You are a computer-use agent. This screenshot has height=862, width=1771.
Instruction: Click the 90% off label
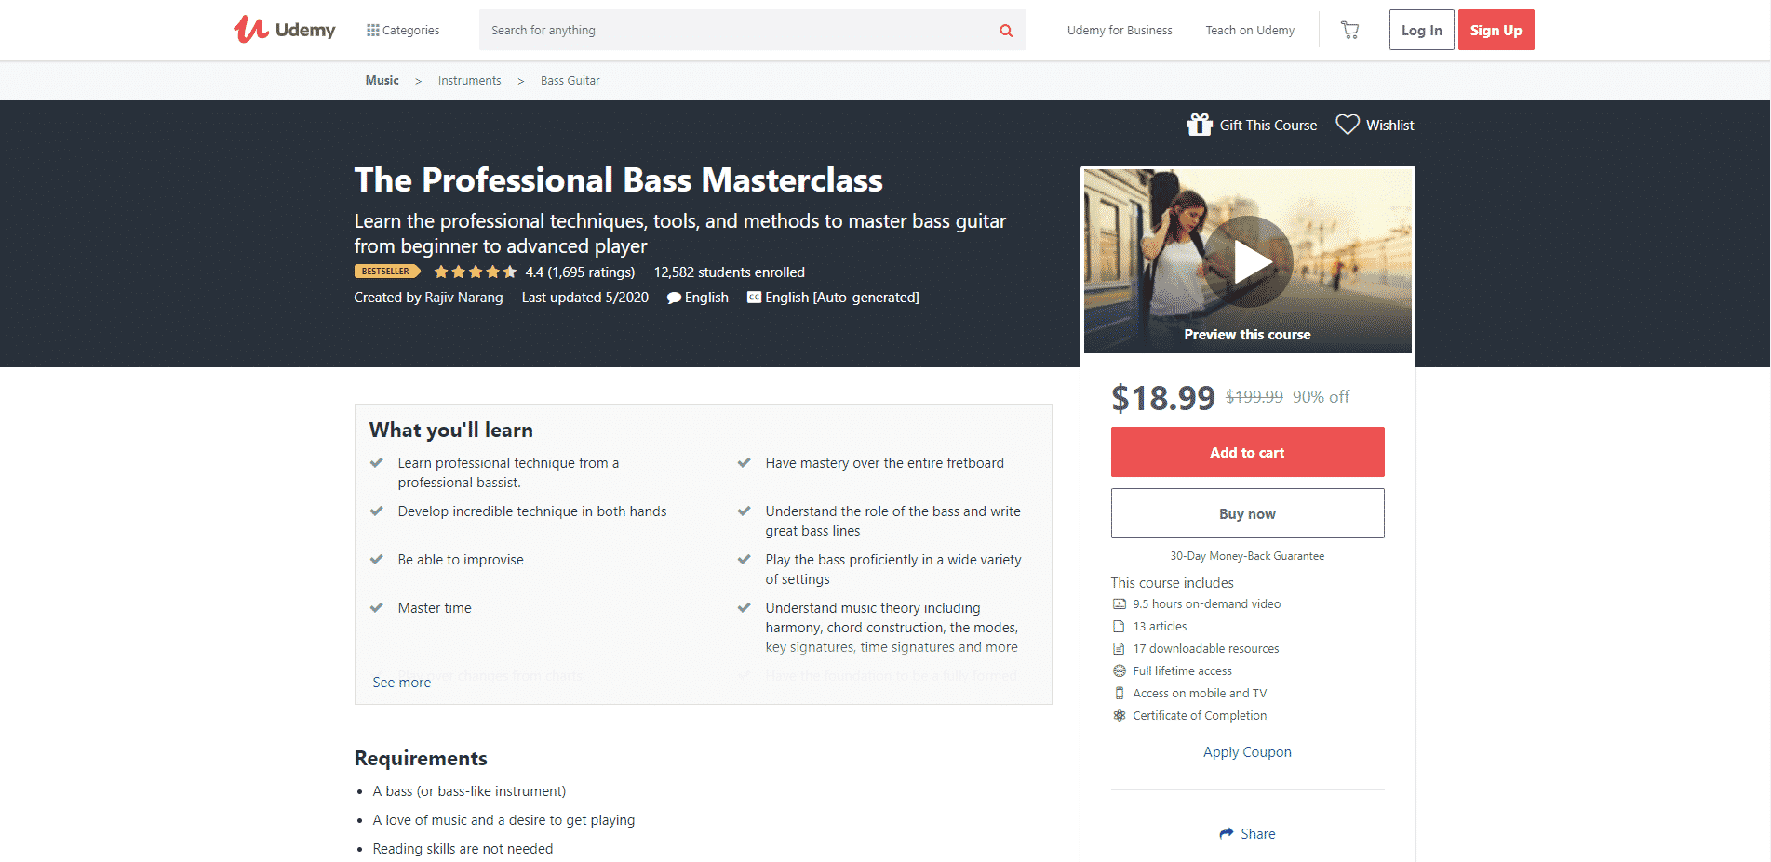click(1321, 397)
